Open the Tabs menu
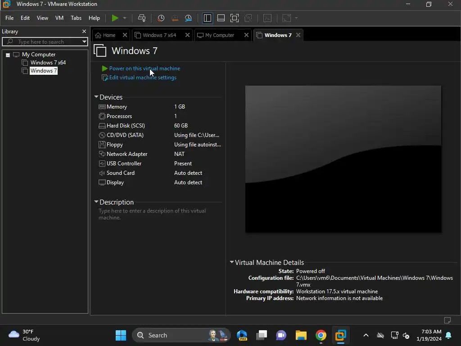Image resolution: width=461 pixels, height=346 pixels. [76, 18]
